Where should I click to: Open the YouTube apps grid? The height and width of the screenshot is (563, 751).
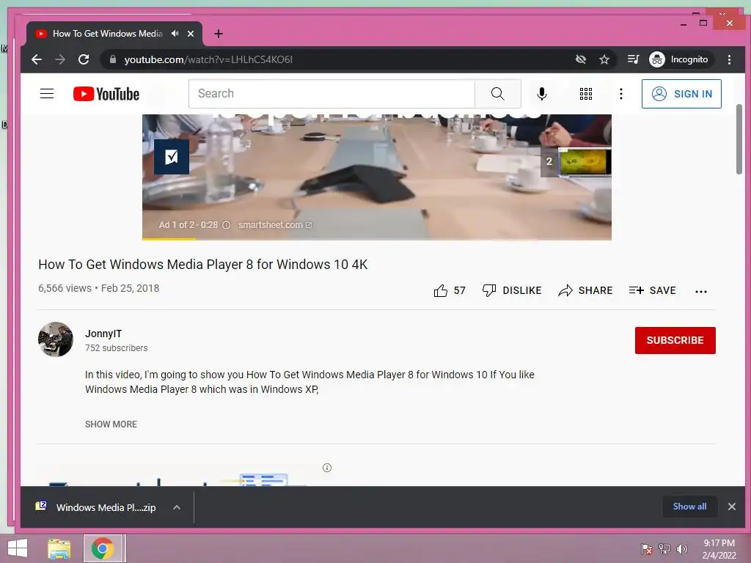[586, 94]
